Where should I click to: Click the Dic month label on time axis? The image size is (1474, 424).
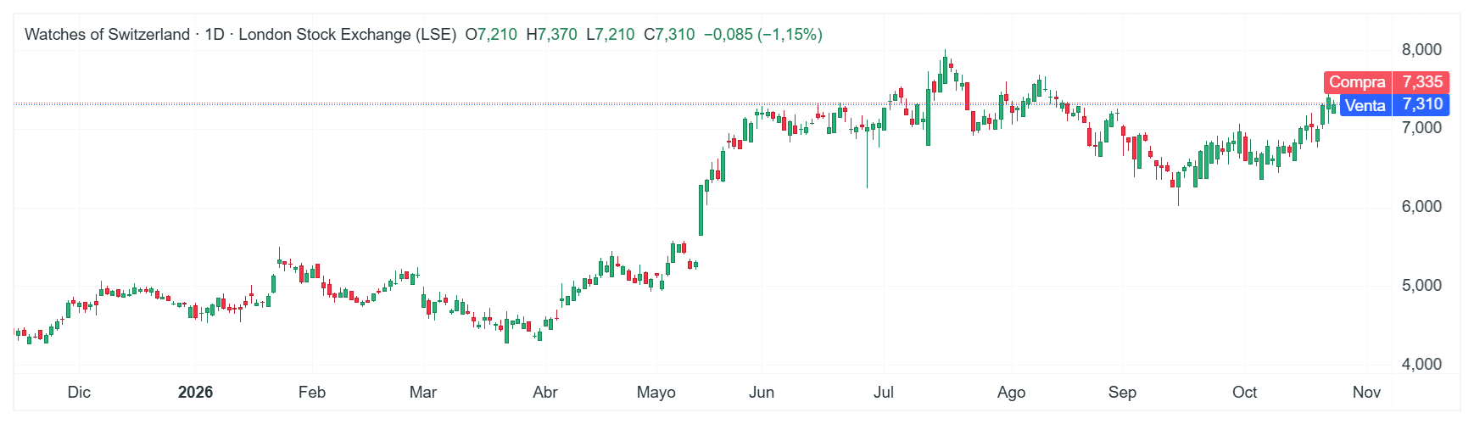[79, 392]
